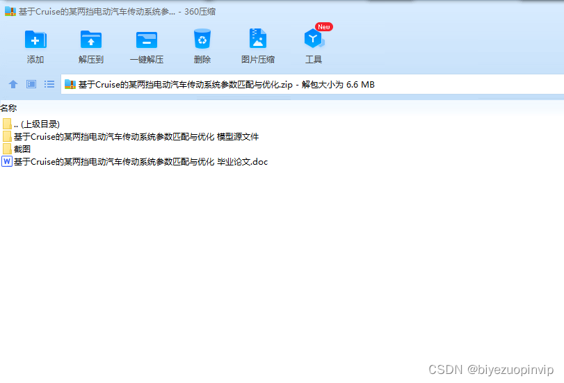Screen dimensions: 564x383
Task: Click the Word icon of 毕业论文.doc
Action: 7,161
